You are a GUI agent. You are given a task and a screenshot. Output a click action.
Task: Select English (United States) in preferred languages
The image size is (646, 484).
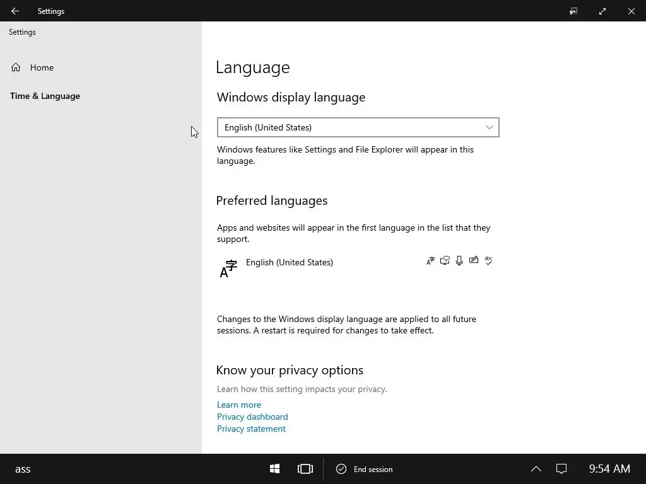(358, 267)
